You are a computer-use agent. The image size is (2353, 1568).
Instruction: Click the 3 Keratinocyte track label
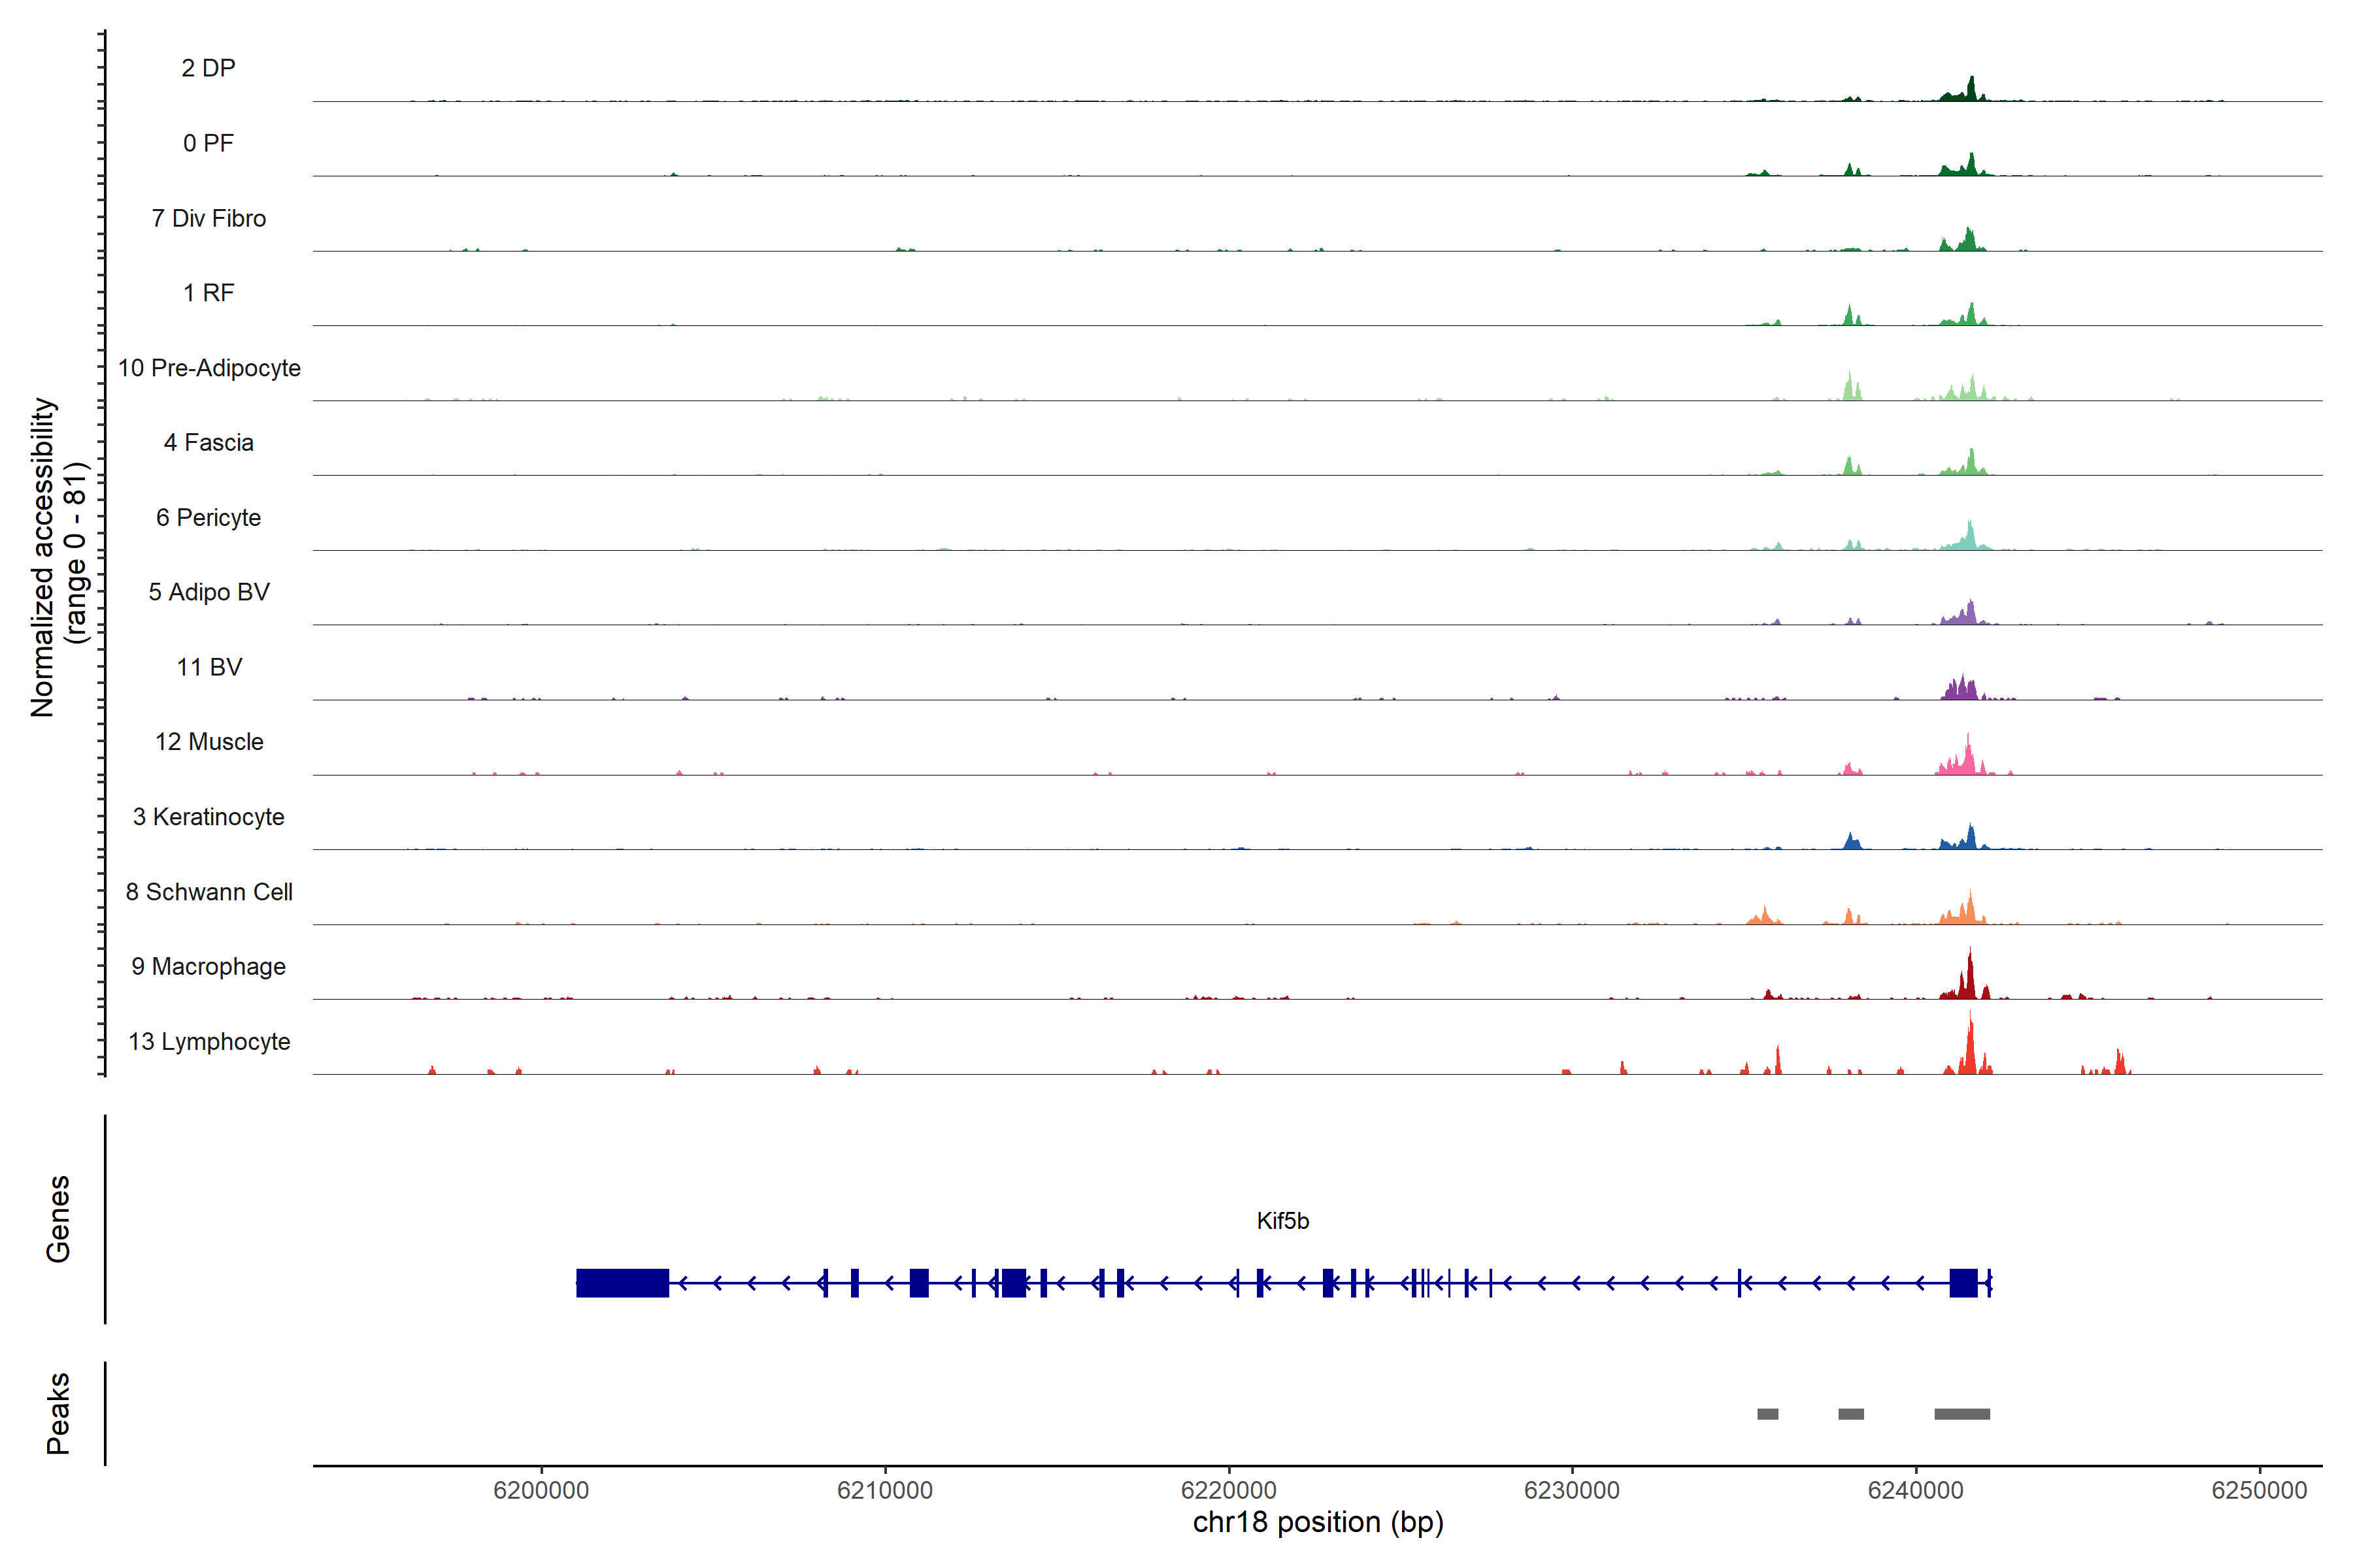208,817
